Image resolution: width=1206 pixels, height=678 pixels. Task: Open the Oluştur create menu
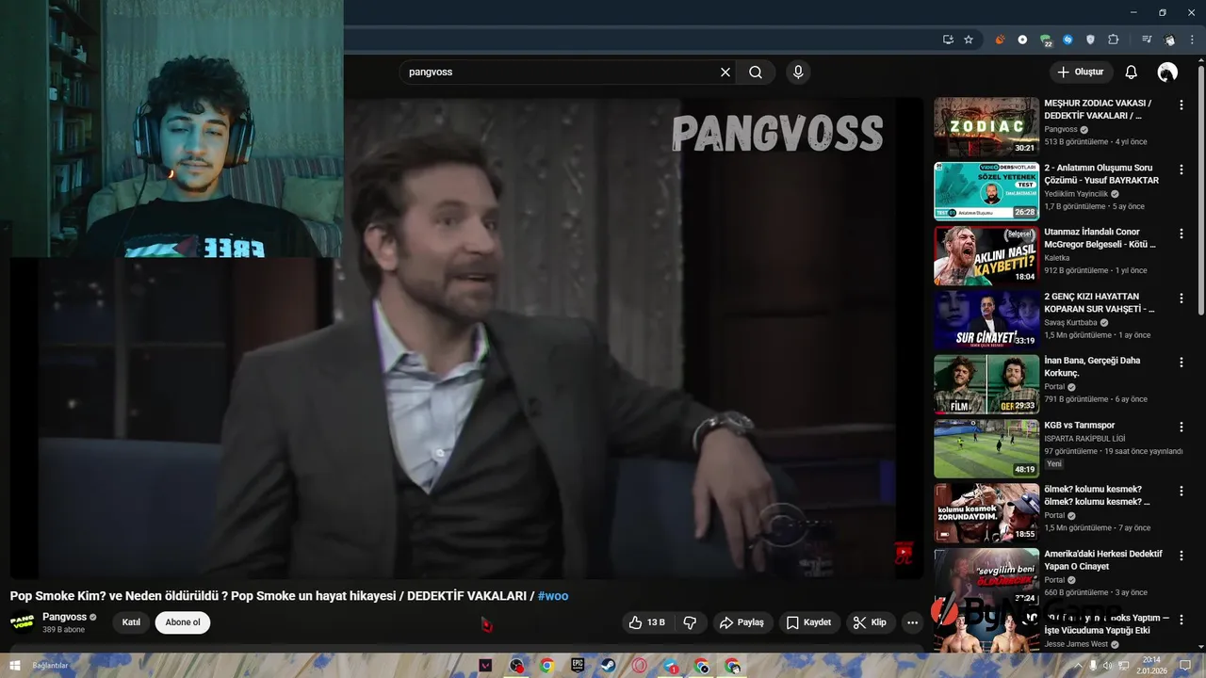(1082, 72)
